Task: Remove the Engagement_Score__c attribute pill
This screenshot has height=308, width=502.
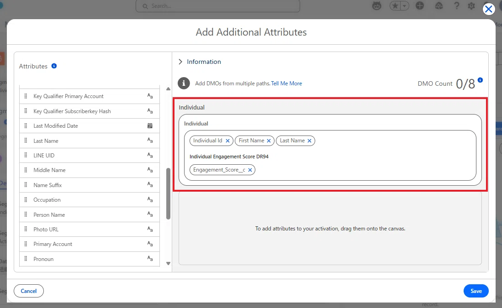Action: pyautogui.click(x=250, y=170)
